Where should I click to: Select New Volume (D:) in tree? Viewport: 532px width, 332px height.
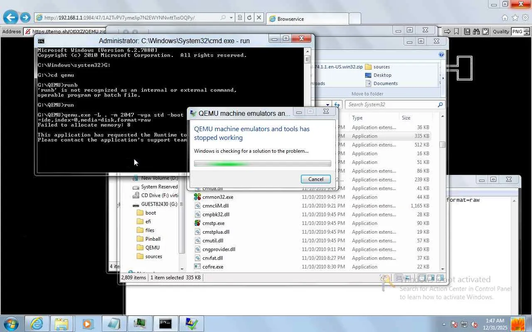[155, 178]
